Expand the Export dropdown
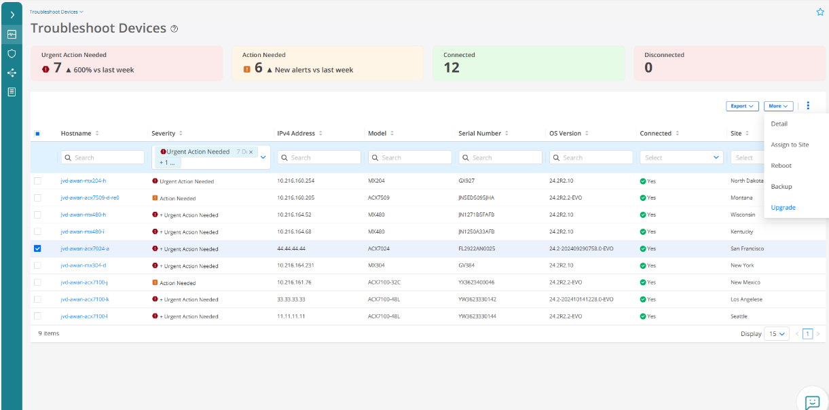Screen dimensions: 829x410 click(x=741, y=106)
